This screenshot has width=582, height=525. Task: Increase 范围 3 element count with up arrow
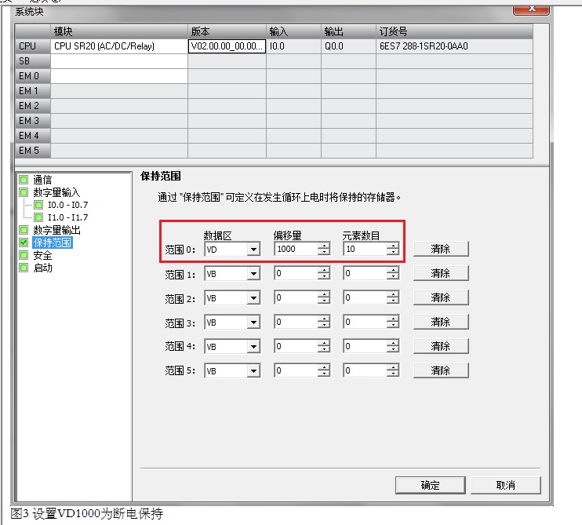pos(393,319)
